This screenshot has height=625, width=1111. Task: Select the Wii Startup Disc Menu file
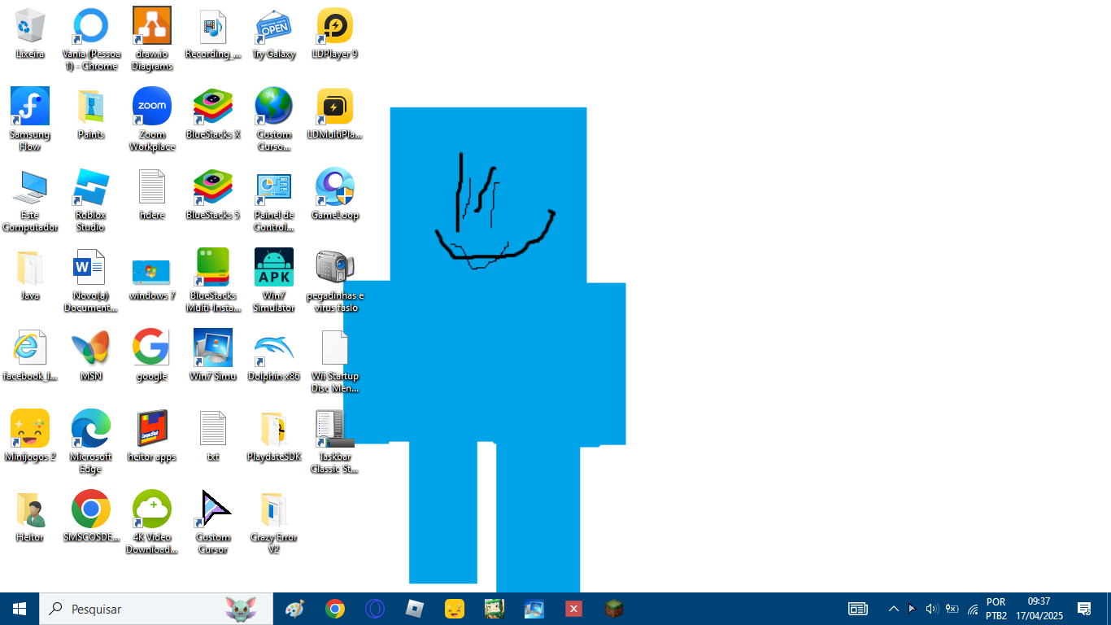tap(335, 361)
